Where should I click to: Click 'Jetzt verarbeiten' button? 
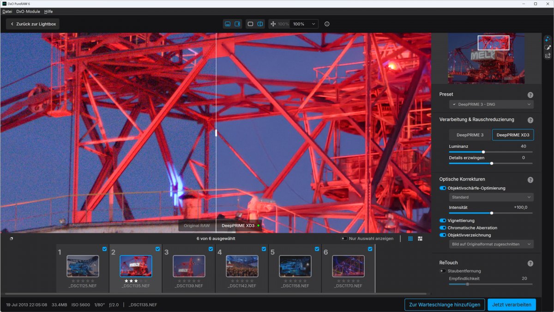coord(512,305)
